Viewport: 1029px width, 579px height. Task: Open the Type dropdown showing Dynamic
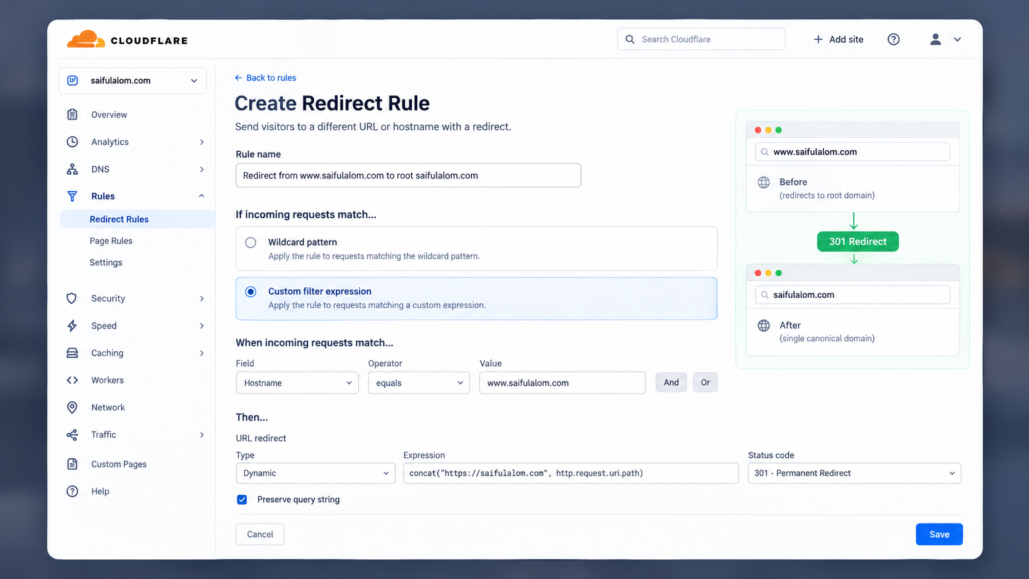[316, 473]
